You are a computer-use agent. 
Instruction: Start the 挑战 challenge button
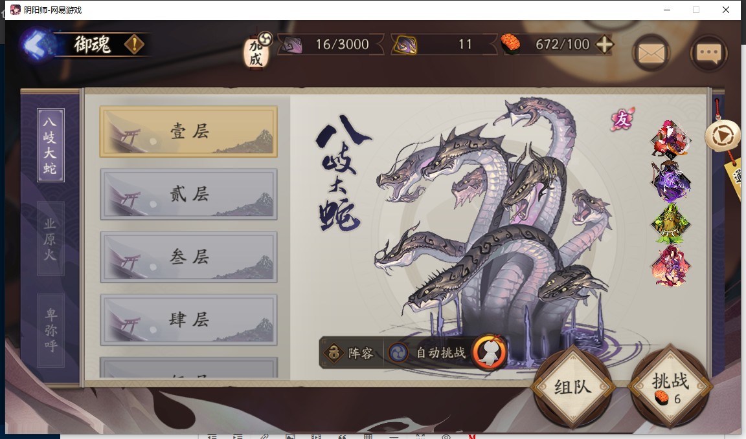[x=670, y=387]
